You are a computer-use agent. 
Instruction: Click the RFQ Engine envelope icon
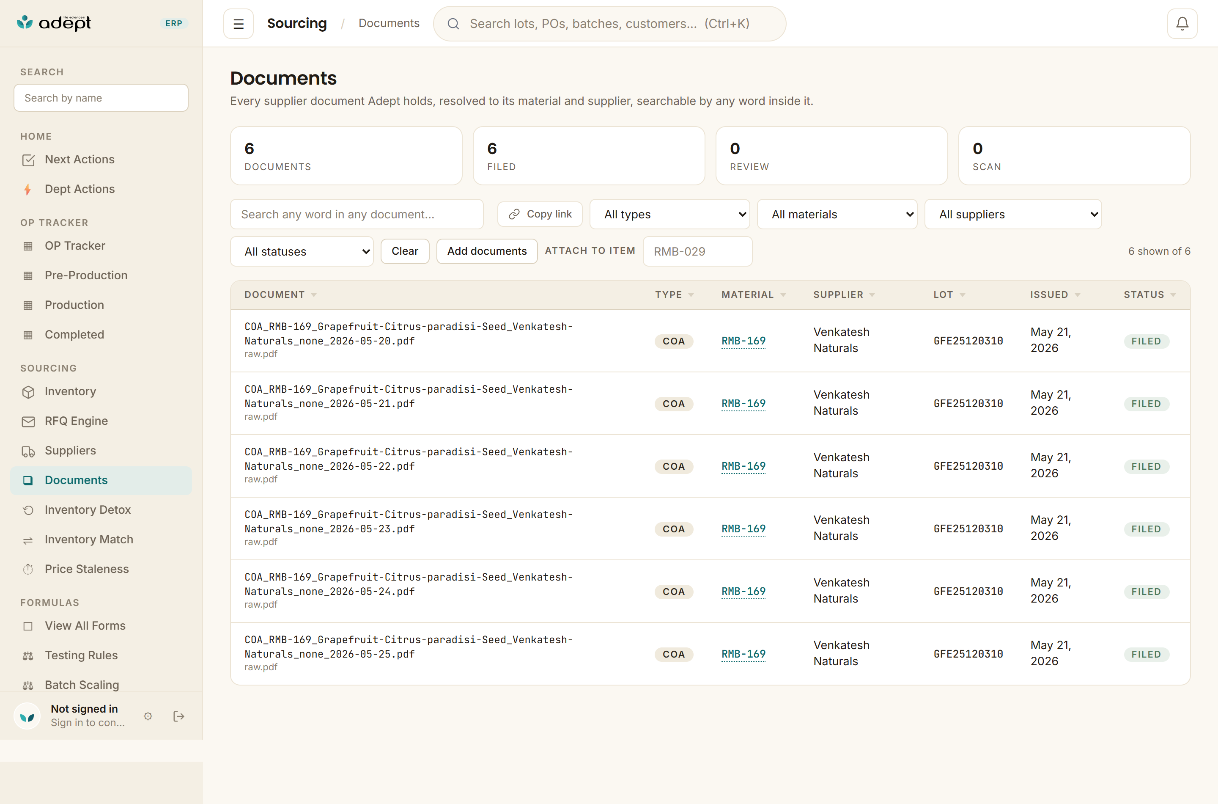point(28,421)
